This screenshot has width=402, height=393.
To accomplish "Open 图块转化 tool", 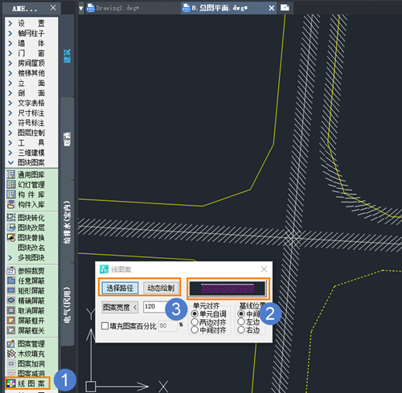I will (11, 218).
